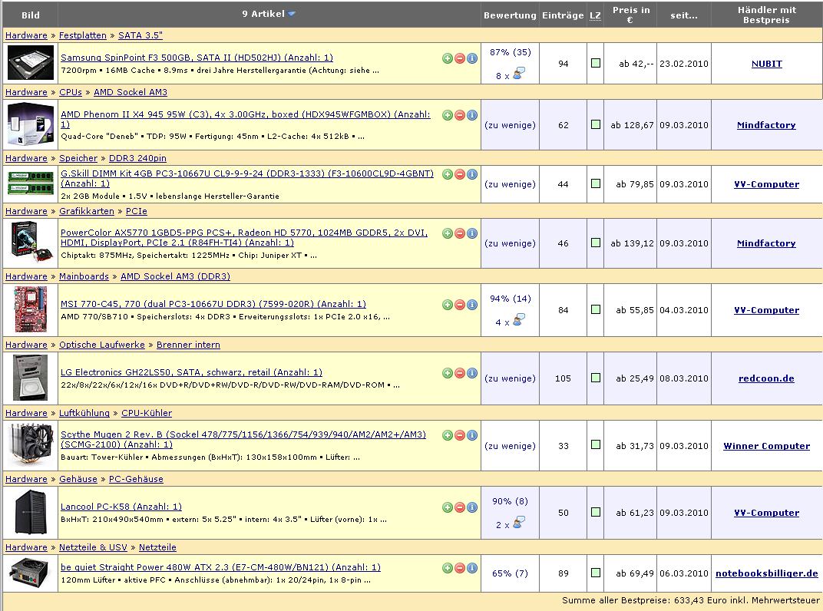The width and height of the screenshot is (823, 611).
Task: Open the Grafikkarten category link
Action: [x=87, y=211]
